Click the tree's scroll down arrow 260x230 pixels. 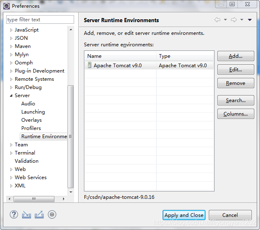tap(71, 192)
